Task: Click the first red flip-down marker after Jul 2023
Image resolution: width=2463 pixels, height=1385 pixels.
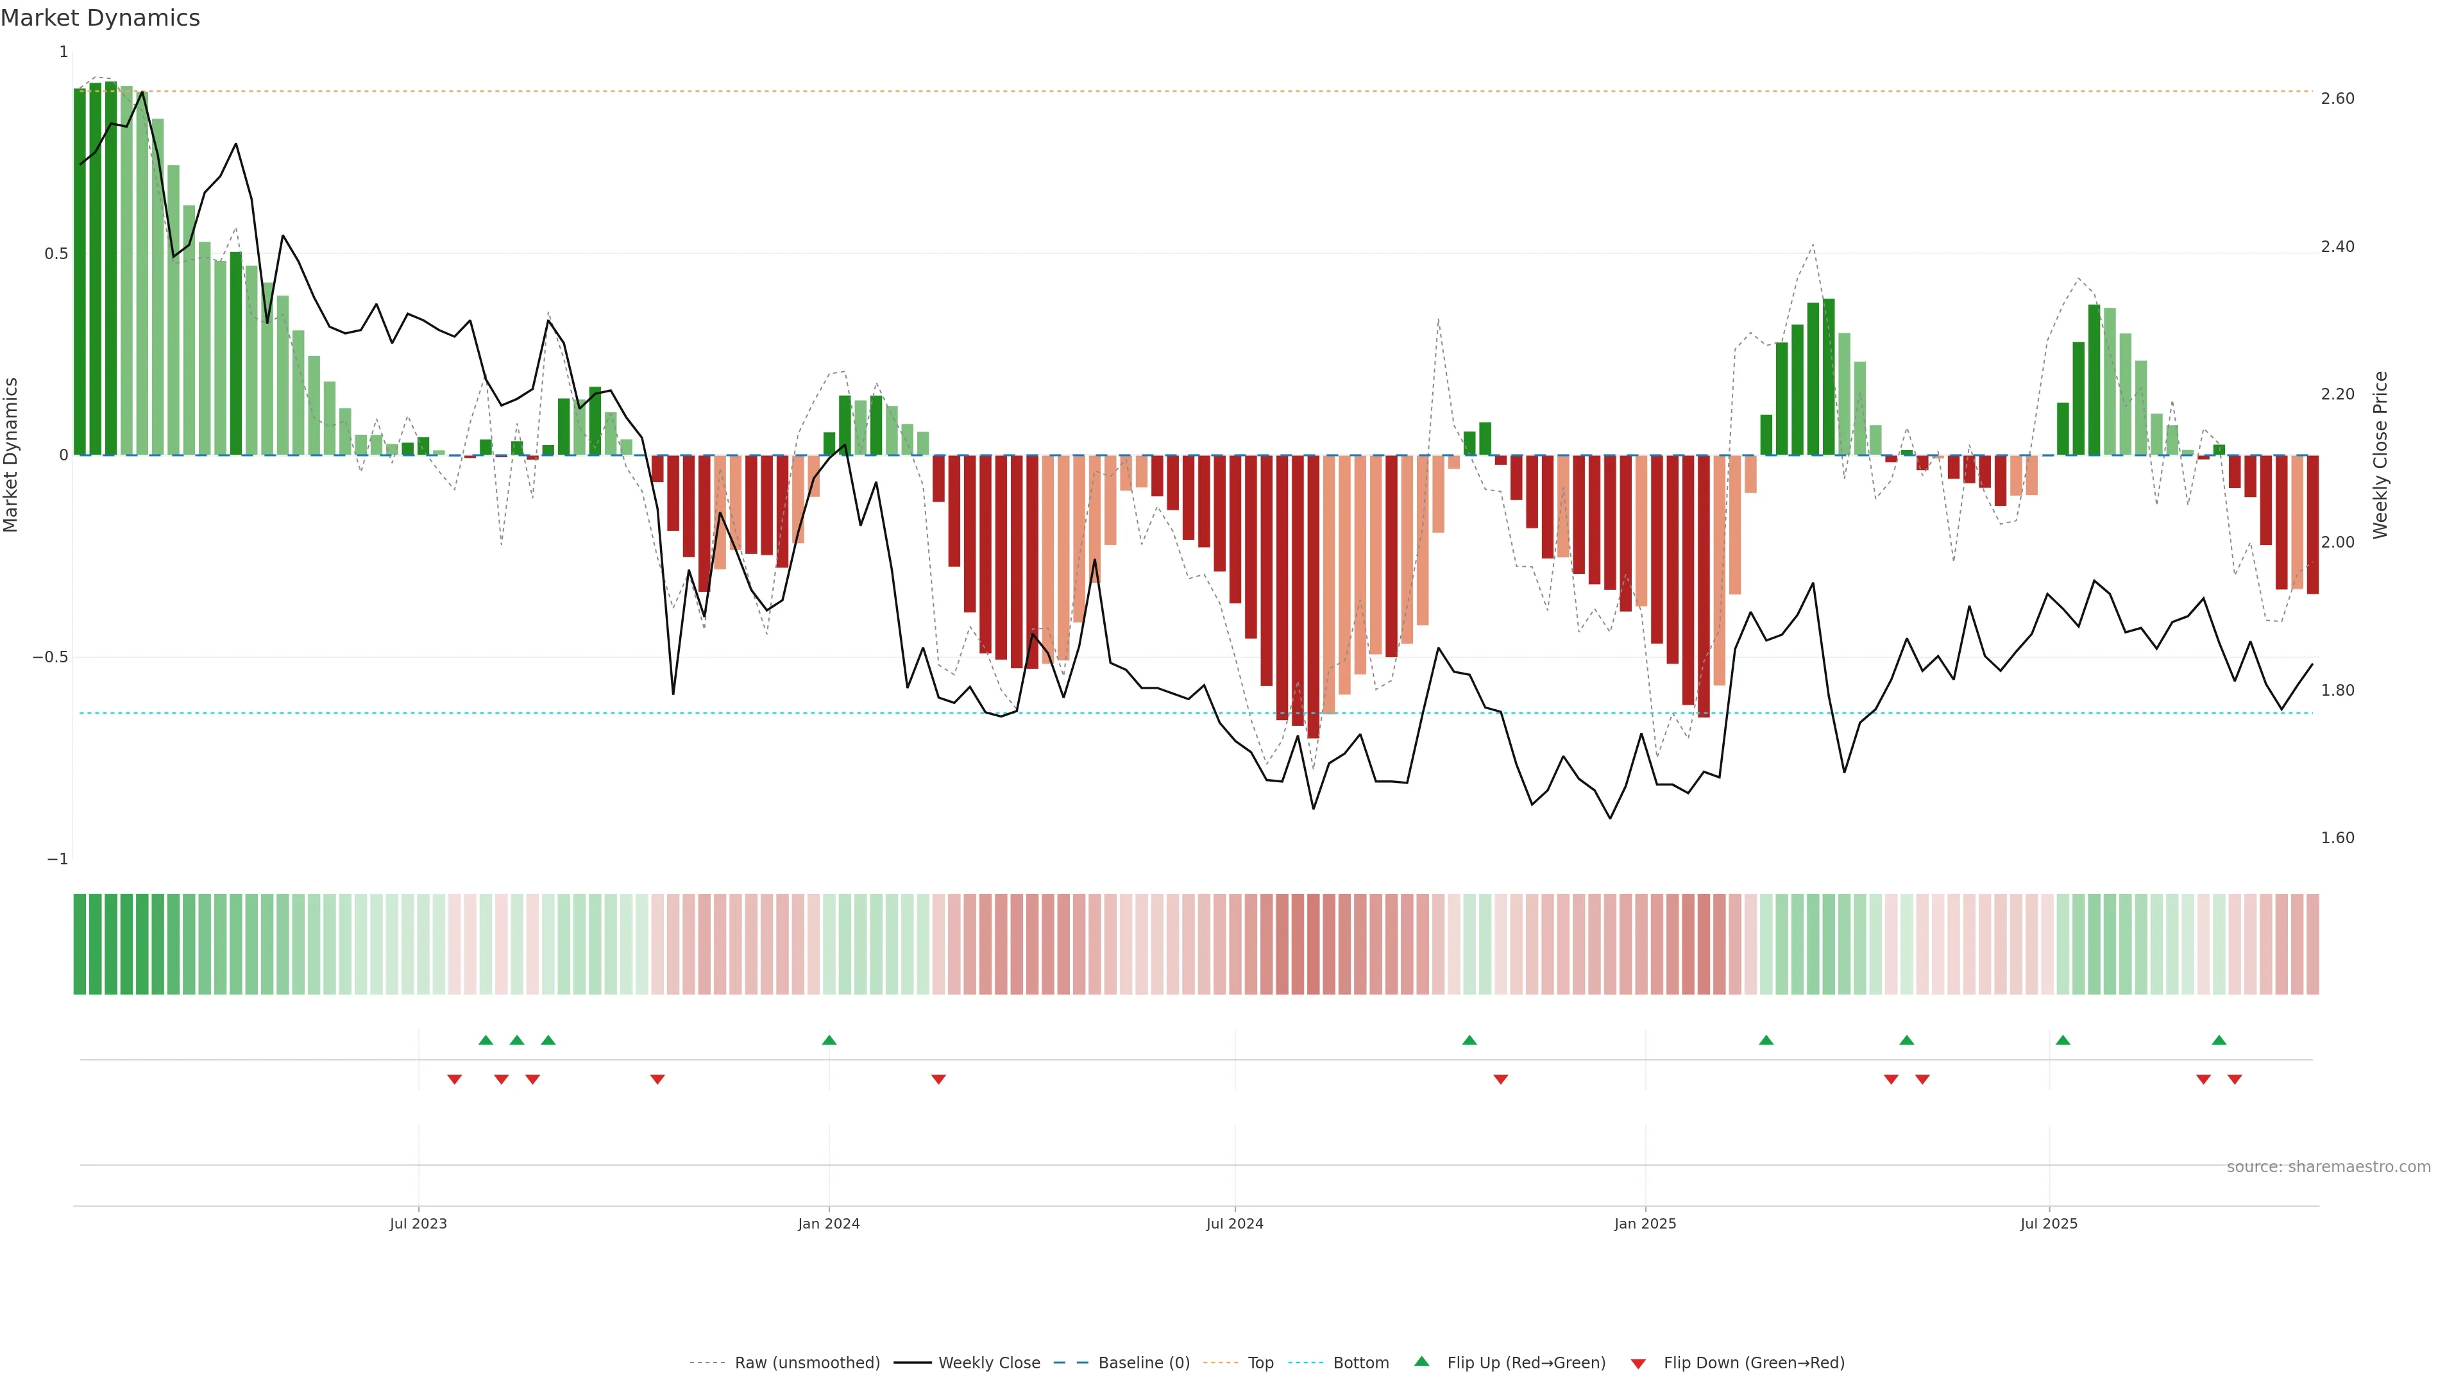Action: [x=454, y=1079]
